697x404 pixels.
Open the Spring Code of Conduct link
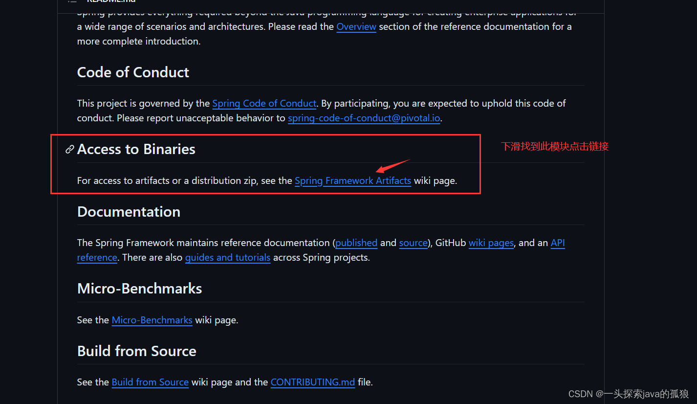point(264,103)
